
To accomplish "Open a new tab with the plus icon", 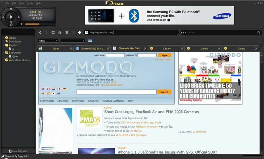I will coord(80,32).
